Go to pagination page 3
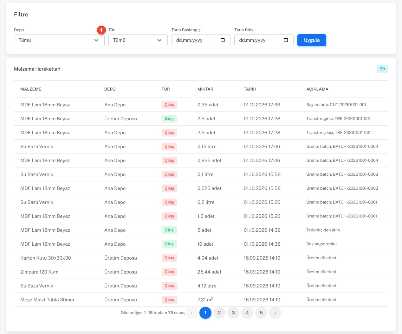402x334 pixels. pos(233,313)
